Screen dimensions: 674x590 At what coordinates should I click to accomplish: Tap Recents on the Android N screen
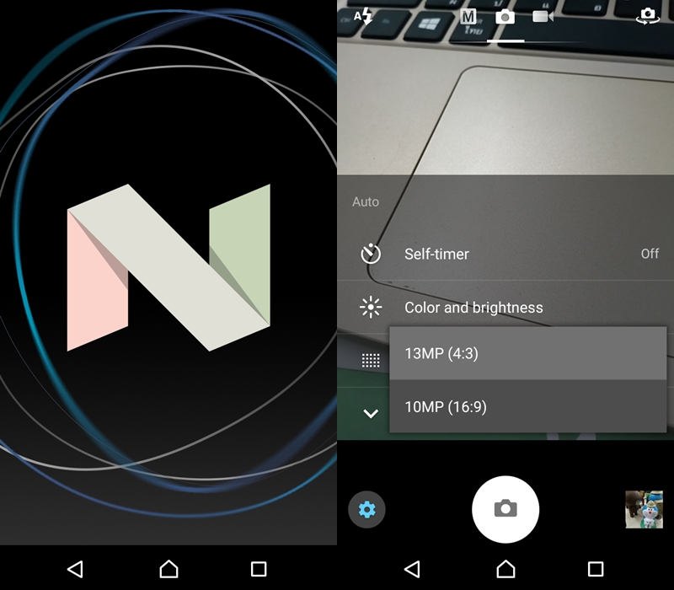pos(259,569)
